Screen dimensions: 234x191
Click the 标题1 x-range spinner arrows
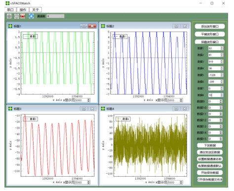pos(89,100)
